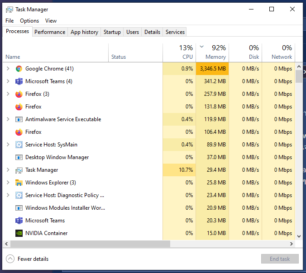Sort by the Network column header
Screen dimensions: 306x273
click(x=278, y=53)
